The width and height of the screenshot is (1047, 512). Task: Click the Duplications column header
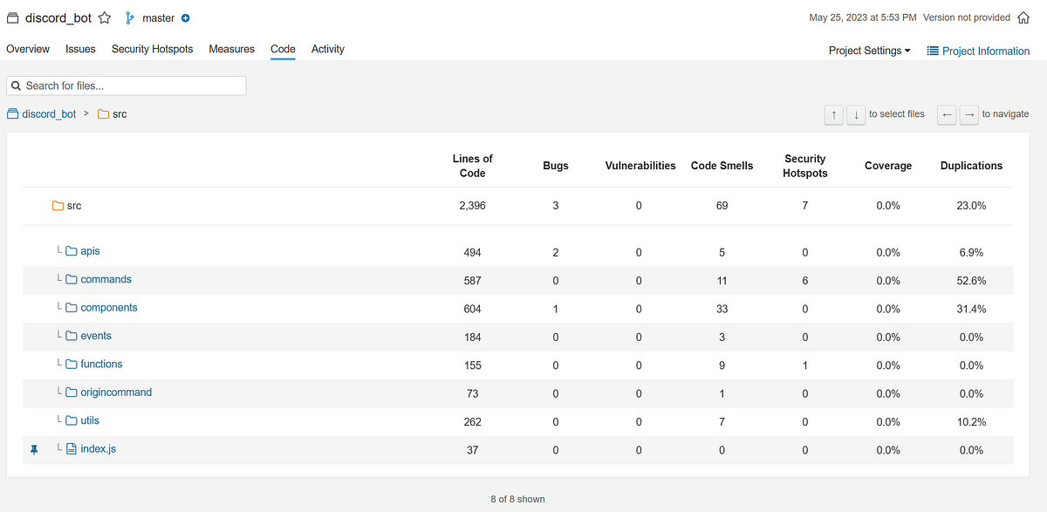(971, 166)
